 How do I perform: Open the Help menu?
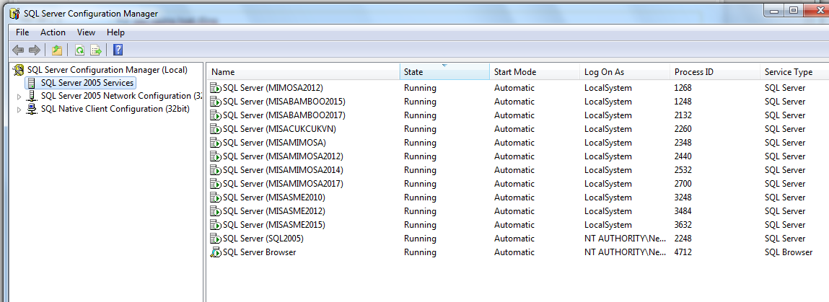[x=115, y=32]
